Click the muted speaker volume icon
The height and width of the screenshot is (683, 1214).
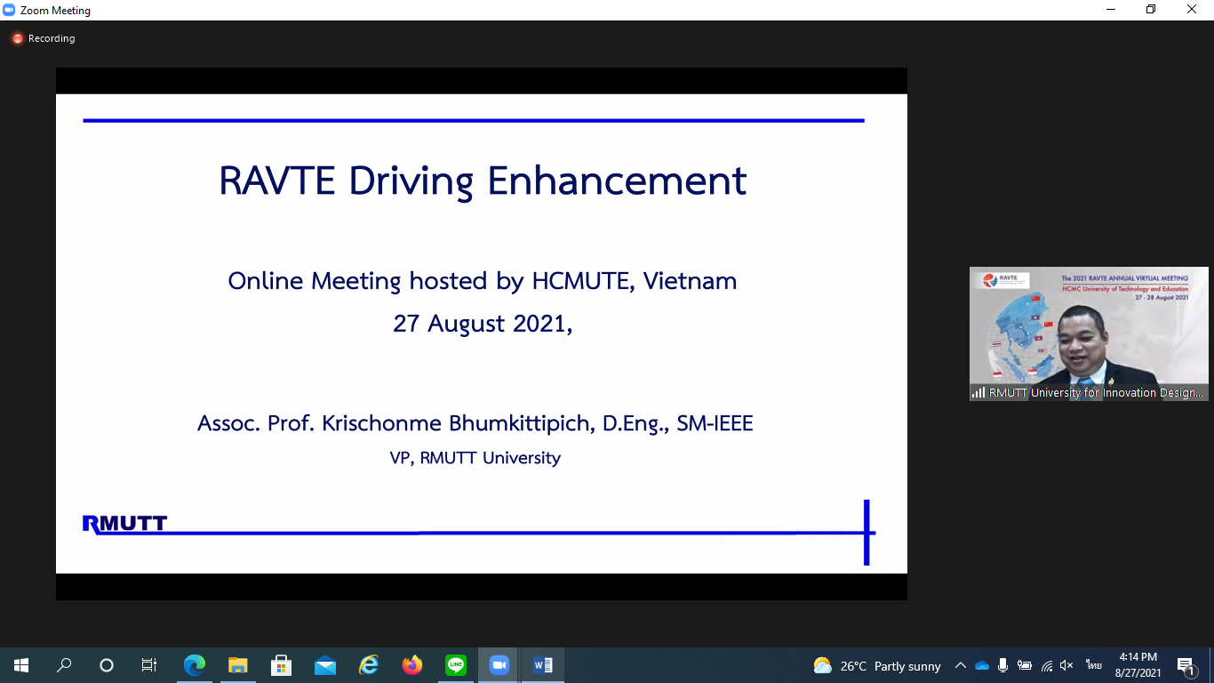point(1067,666)
